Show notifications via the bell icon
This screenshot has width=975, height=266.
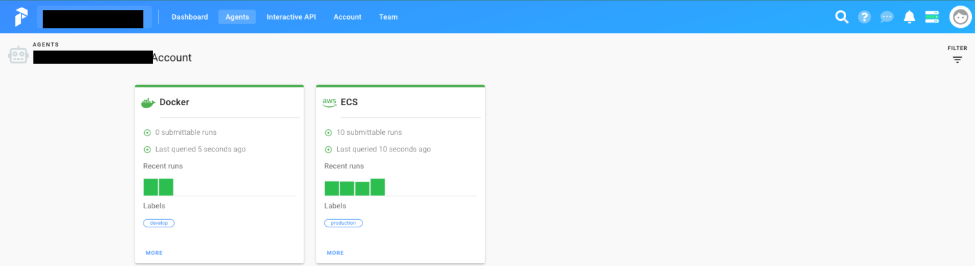coord(909,17)
